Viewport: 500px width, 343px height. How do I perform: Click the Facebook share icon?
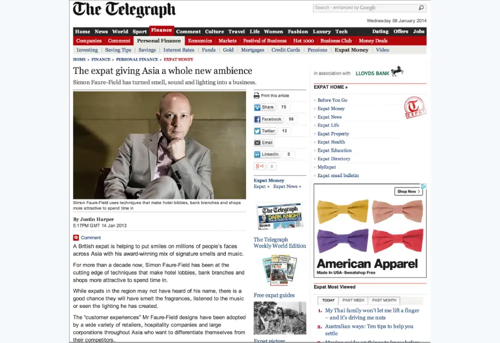pyautogui.click(x=257, y=120)
